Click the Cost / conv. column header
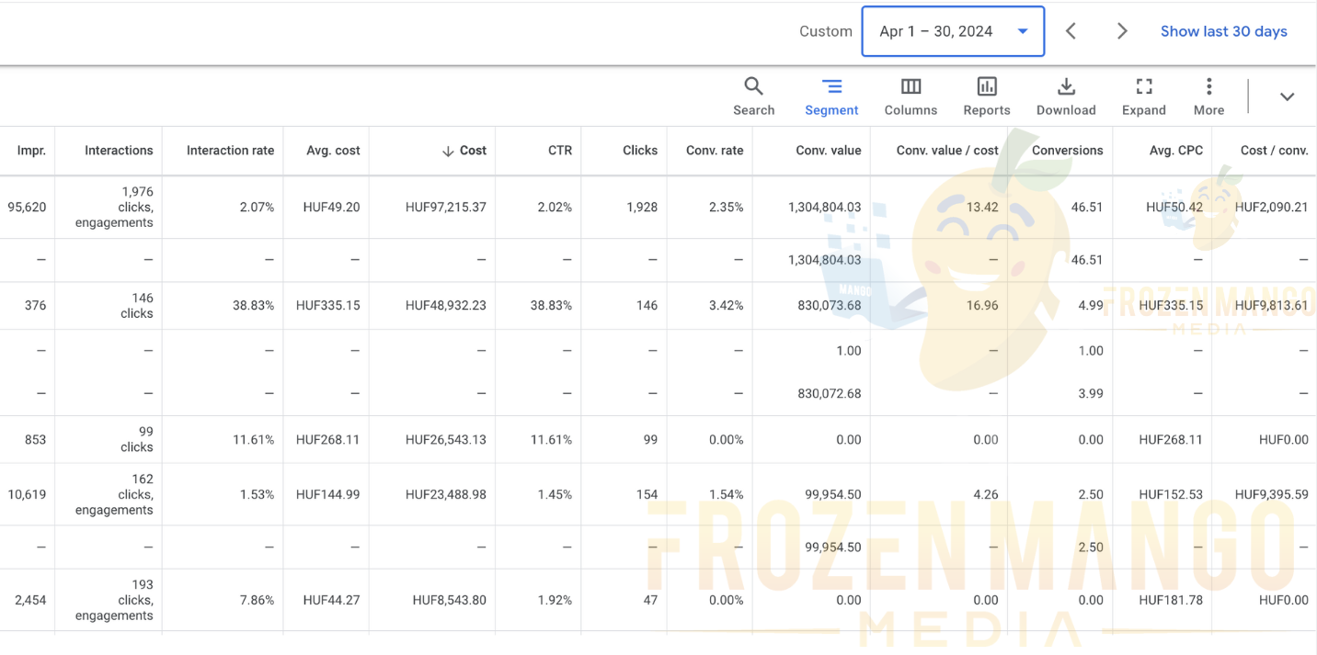Viewport: 1317px width, 655px height. coord(1274,151)
